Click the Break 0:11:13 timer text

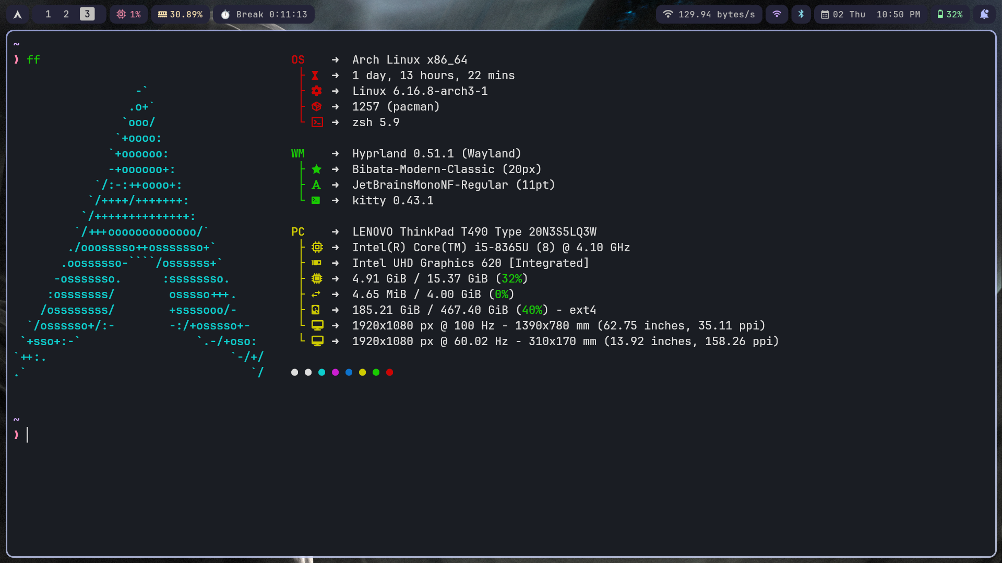[x=272, y=15]
